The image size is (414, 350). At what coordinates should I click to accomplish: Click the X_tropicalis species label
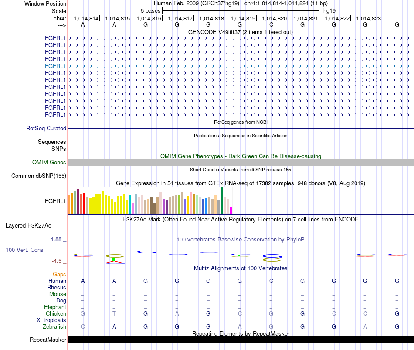pyautogui.click(x=51, y=320)
